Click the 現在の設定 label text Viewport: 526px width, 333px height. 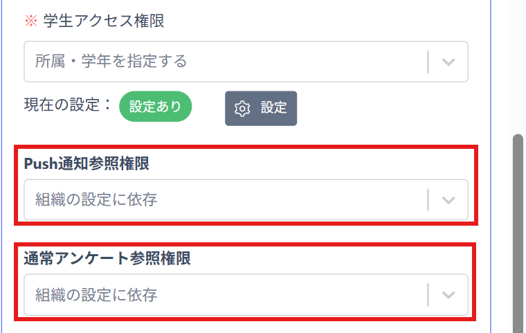tap(68, 107)
